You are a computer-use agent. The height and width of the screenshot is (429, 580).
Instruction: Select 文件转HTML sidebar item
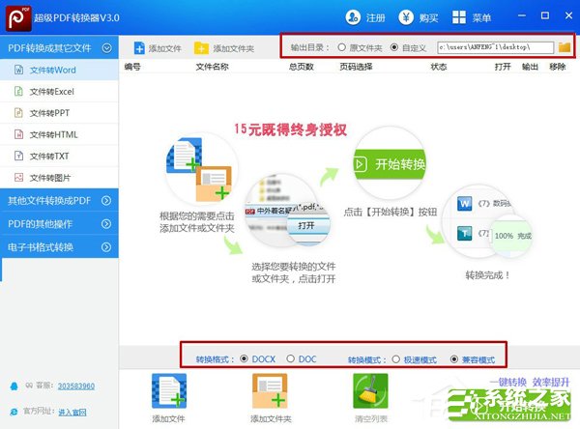[x=59, y=134]
